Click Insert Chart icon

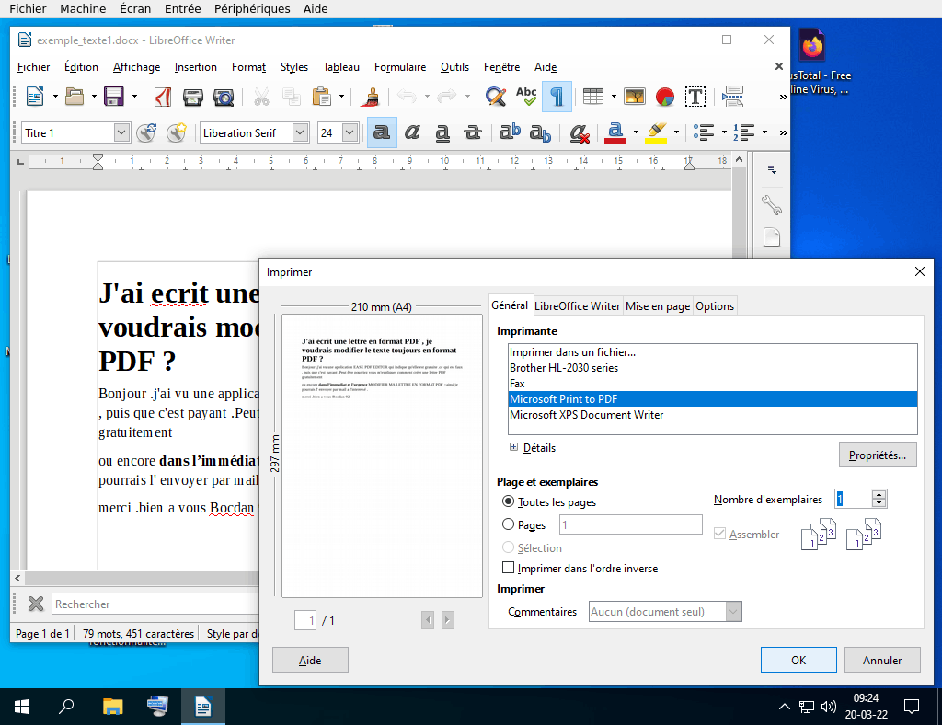pyautogui.click(x=665, y=97)
